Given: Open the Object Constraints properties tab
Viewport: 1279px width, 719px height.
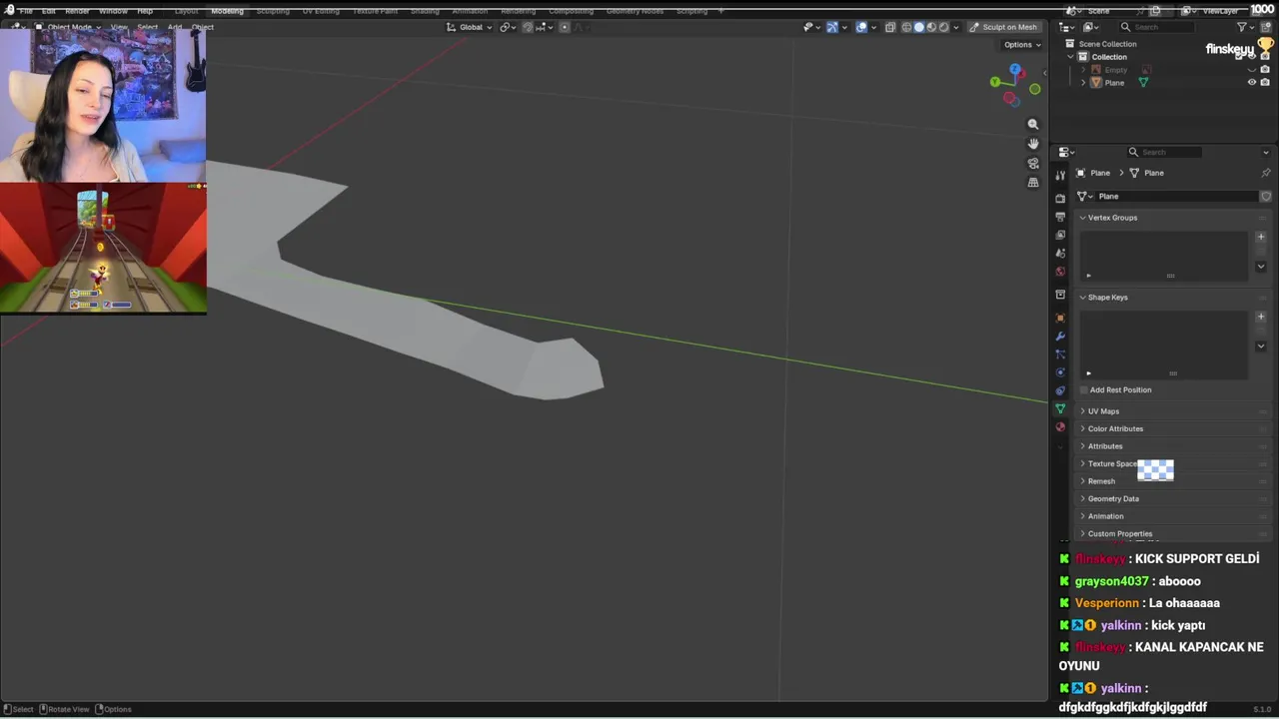Looking at the screenshot, I should point(1060,389).
